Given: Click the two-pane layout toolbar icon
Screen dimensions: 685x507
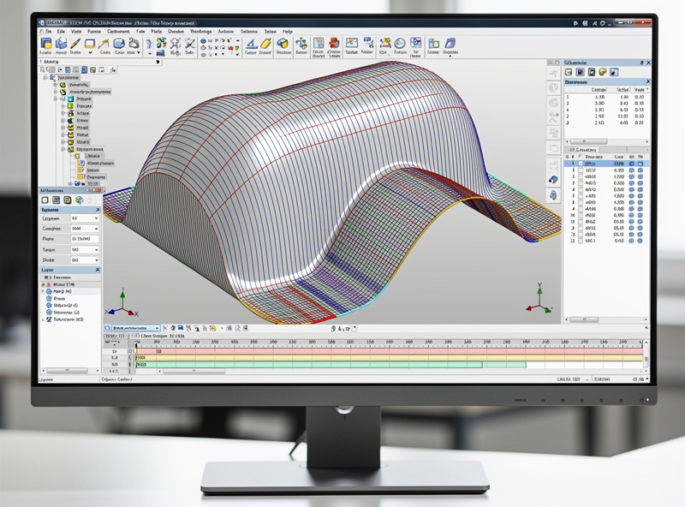Looking at the screenshot, I should pyautogui.click(x=433, y=44).
